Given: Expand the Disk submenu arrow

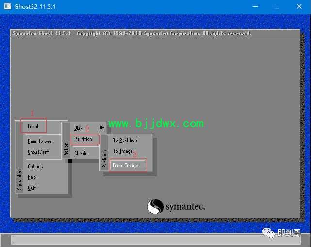Looking at the screenshot, I should tap(102, 127).
